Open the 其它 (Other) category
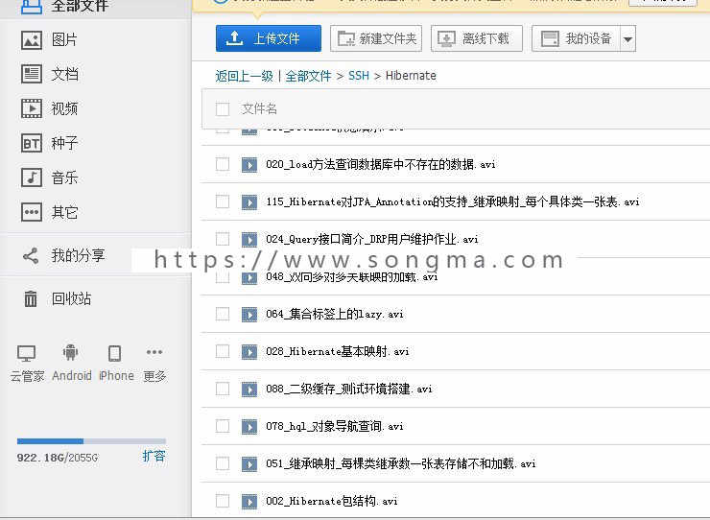 [64, 212]
